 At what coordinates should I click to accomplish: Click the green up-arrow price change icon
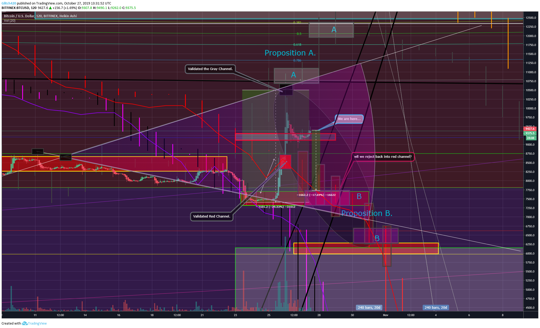50,8
